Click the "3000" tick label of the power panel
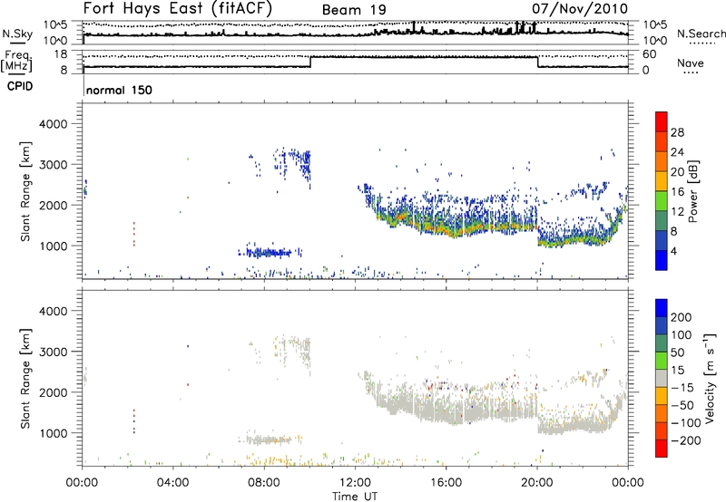The width and height of the screenshot is (726, 502). click(x=53, y=165)
